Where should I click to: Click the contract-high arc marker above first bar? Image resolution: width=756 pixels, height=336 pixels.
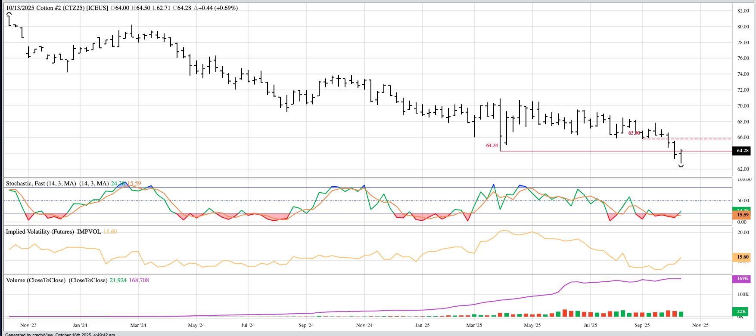click(9, 14)
